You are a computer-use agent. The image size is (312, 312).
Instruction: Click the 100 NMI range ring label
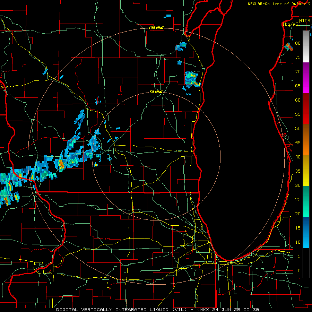[156, 28]
